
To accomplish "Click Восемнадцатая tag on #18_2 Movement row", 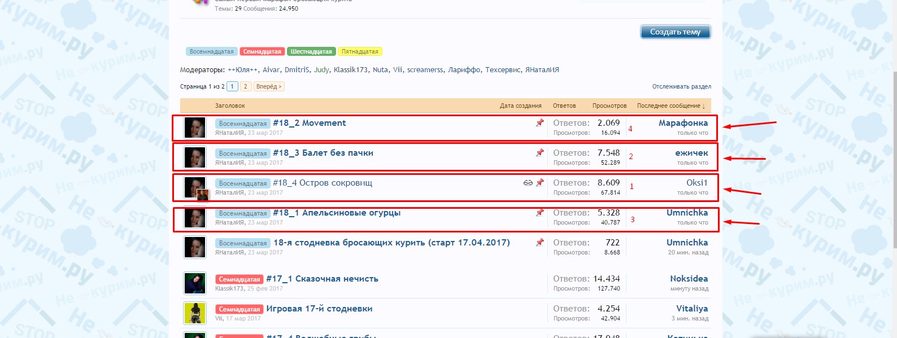I will pos(242,124).
